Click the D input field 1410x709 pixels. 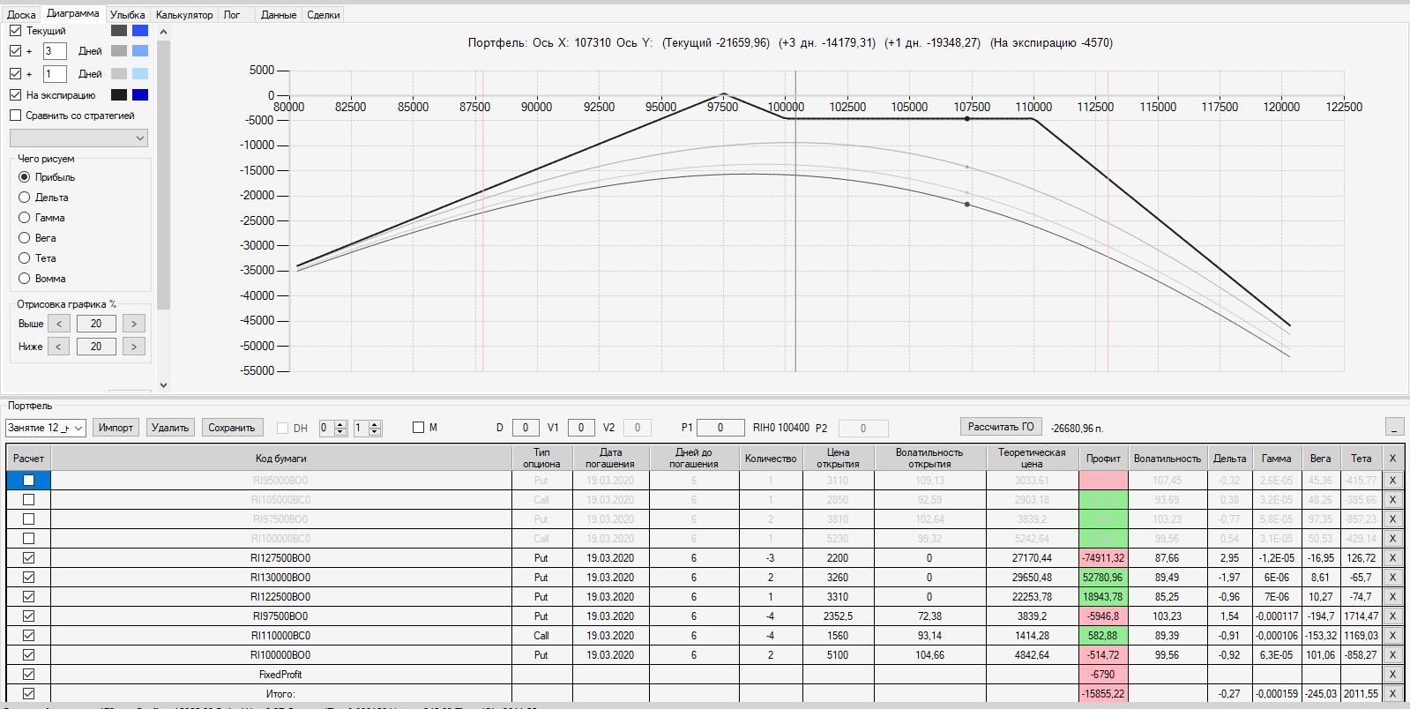(x=526, y=428)
